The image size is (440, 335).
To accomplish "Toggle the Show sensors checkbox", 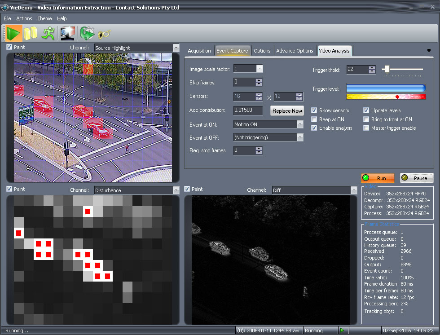I will pyautogui.click(x=314, y=110).
